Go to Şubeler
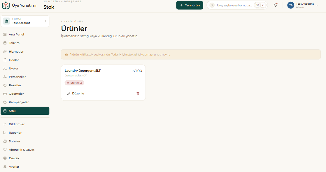The image size is (326, 172). [25, 141]
